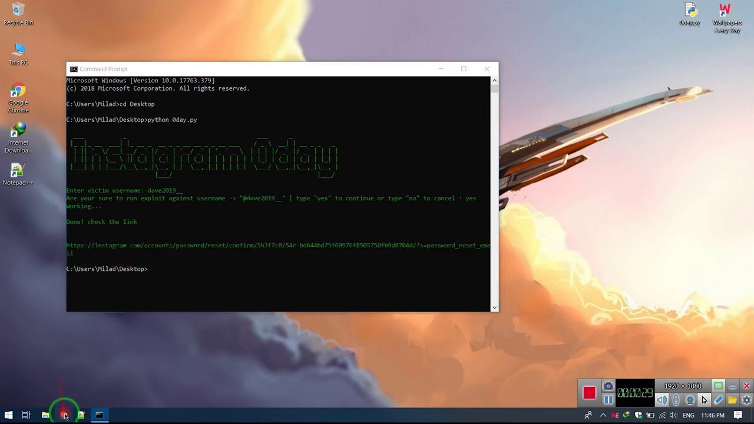Stop recording with the red square button

[589, 393]
